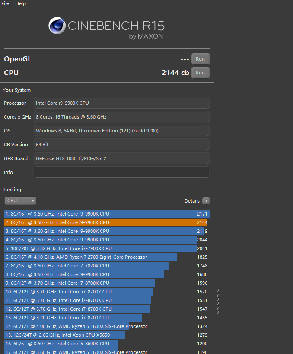Click the OS field showing Windows 8
This screenshot has width=293, height=354.
121,131
